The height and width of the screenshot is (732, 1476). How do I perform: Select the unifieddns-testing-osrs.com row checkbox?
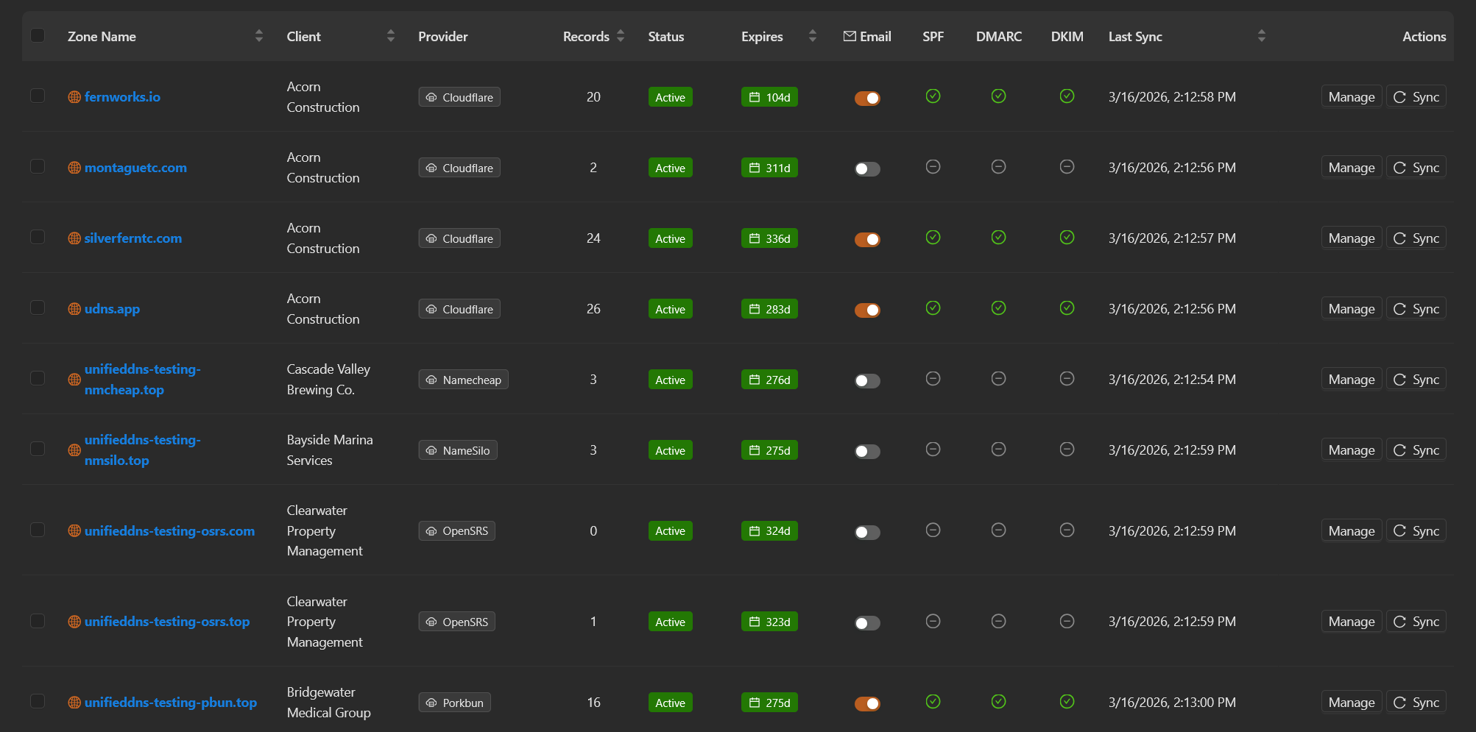[38, 530]
